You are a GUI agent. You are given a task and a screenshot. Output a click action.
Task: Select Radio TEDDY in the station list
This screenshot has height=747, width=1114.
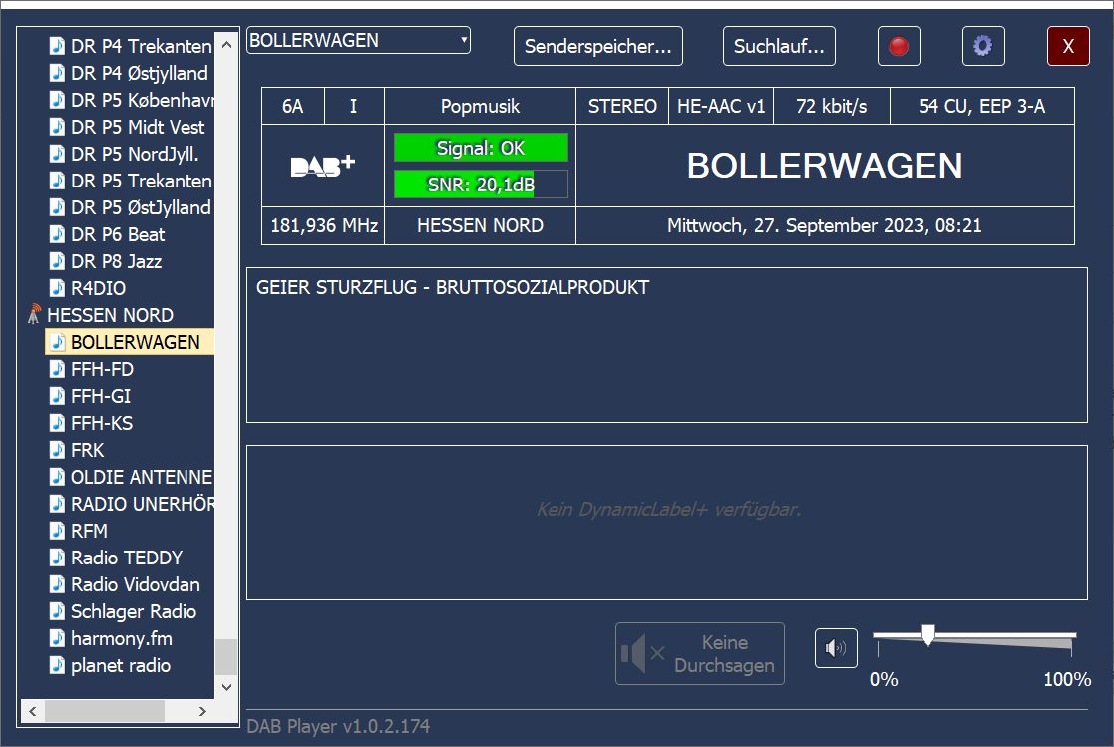tap(127, 558)
